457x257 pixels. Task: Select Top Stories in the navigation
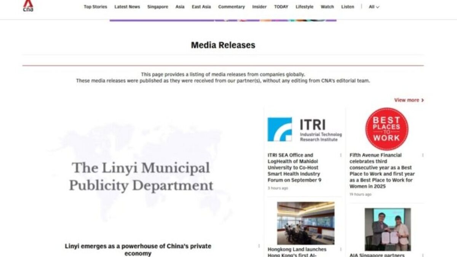point(95,6)
